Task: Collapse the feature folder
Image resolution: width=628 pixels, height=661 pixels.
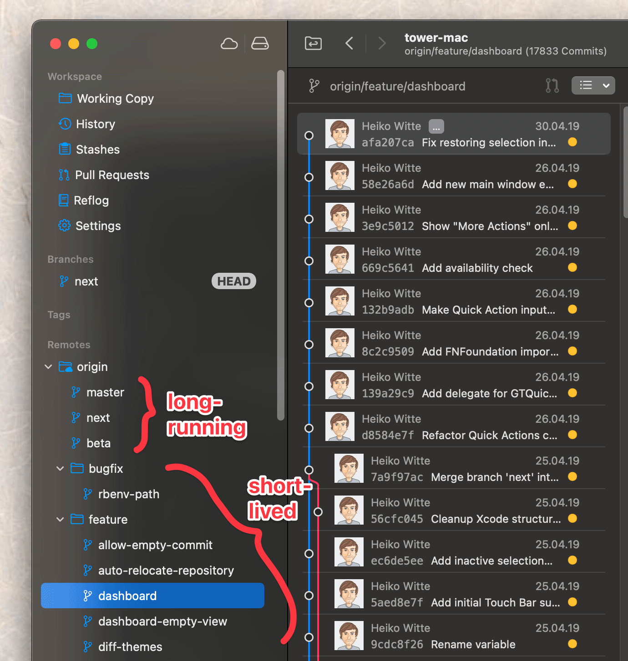Action: (x=60, y=519)
